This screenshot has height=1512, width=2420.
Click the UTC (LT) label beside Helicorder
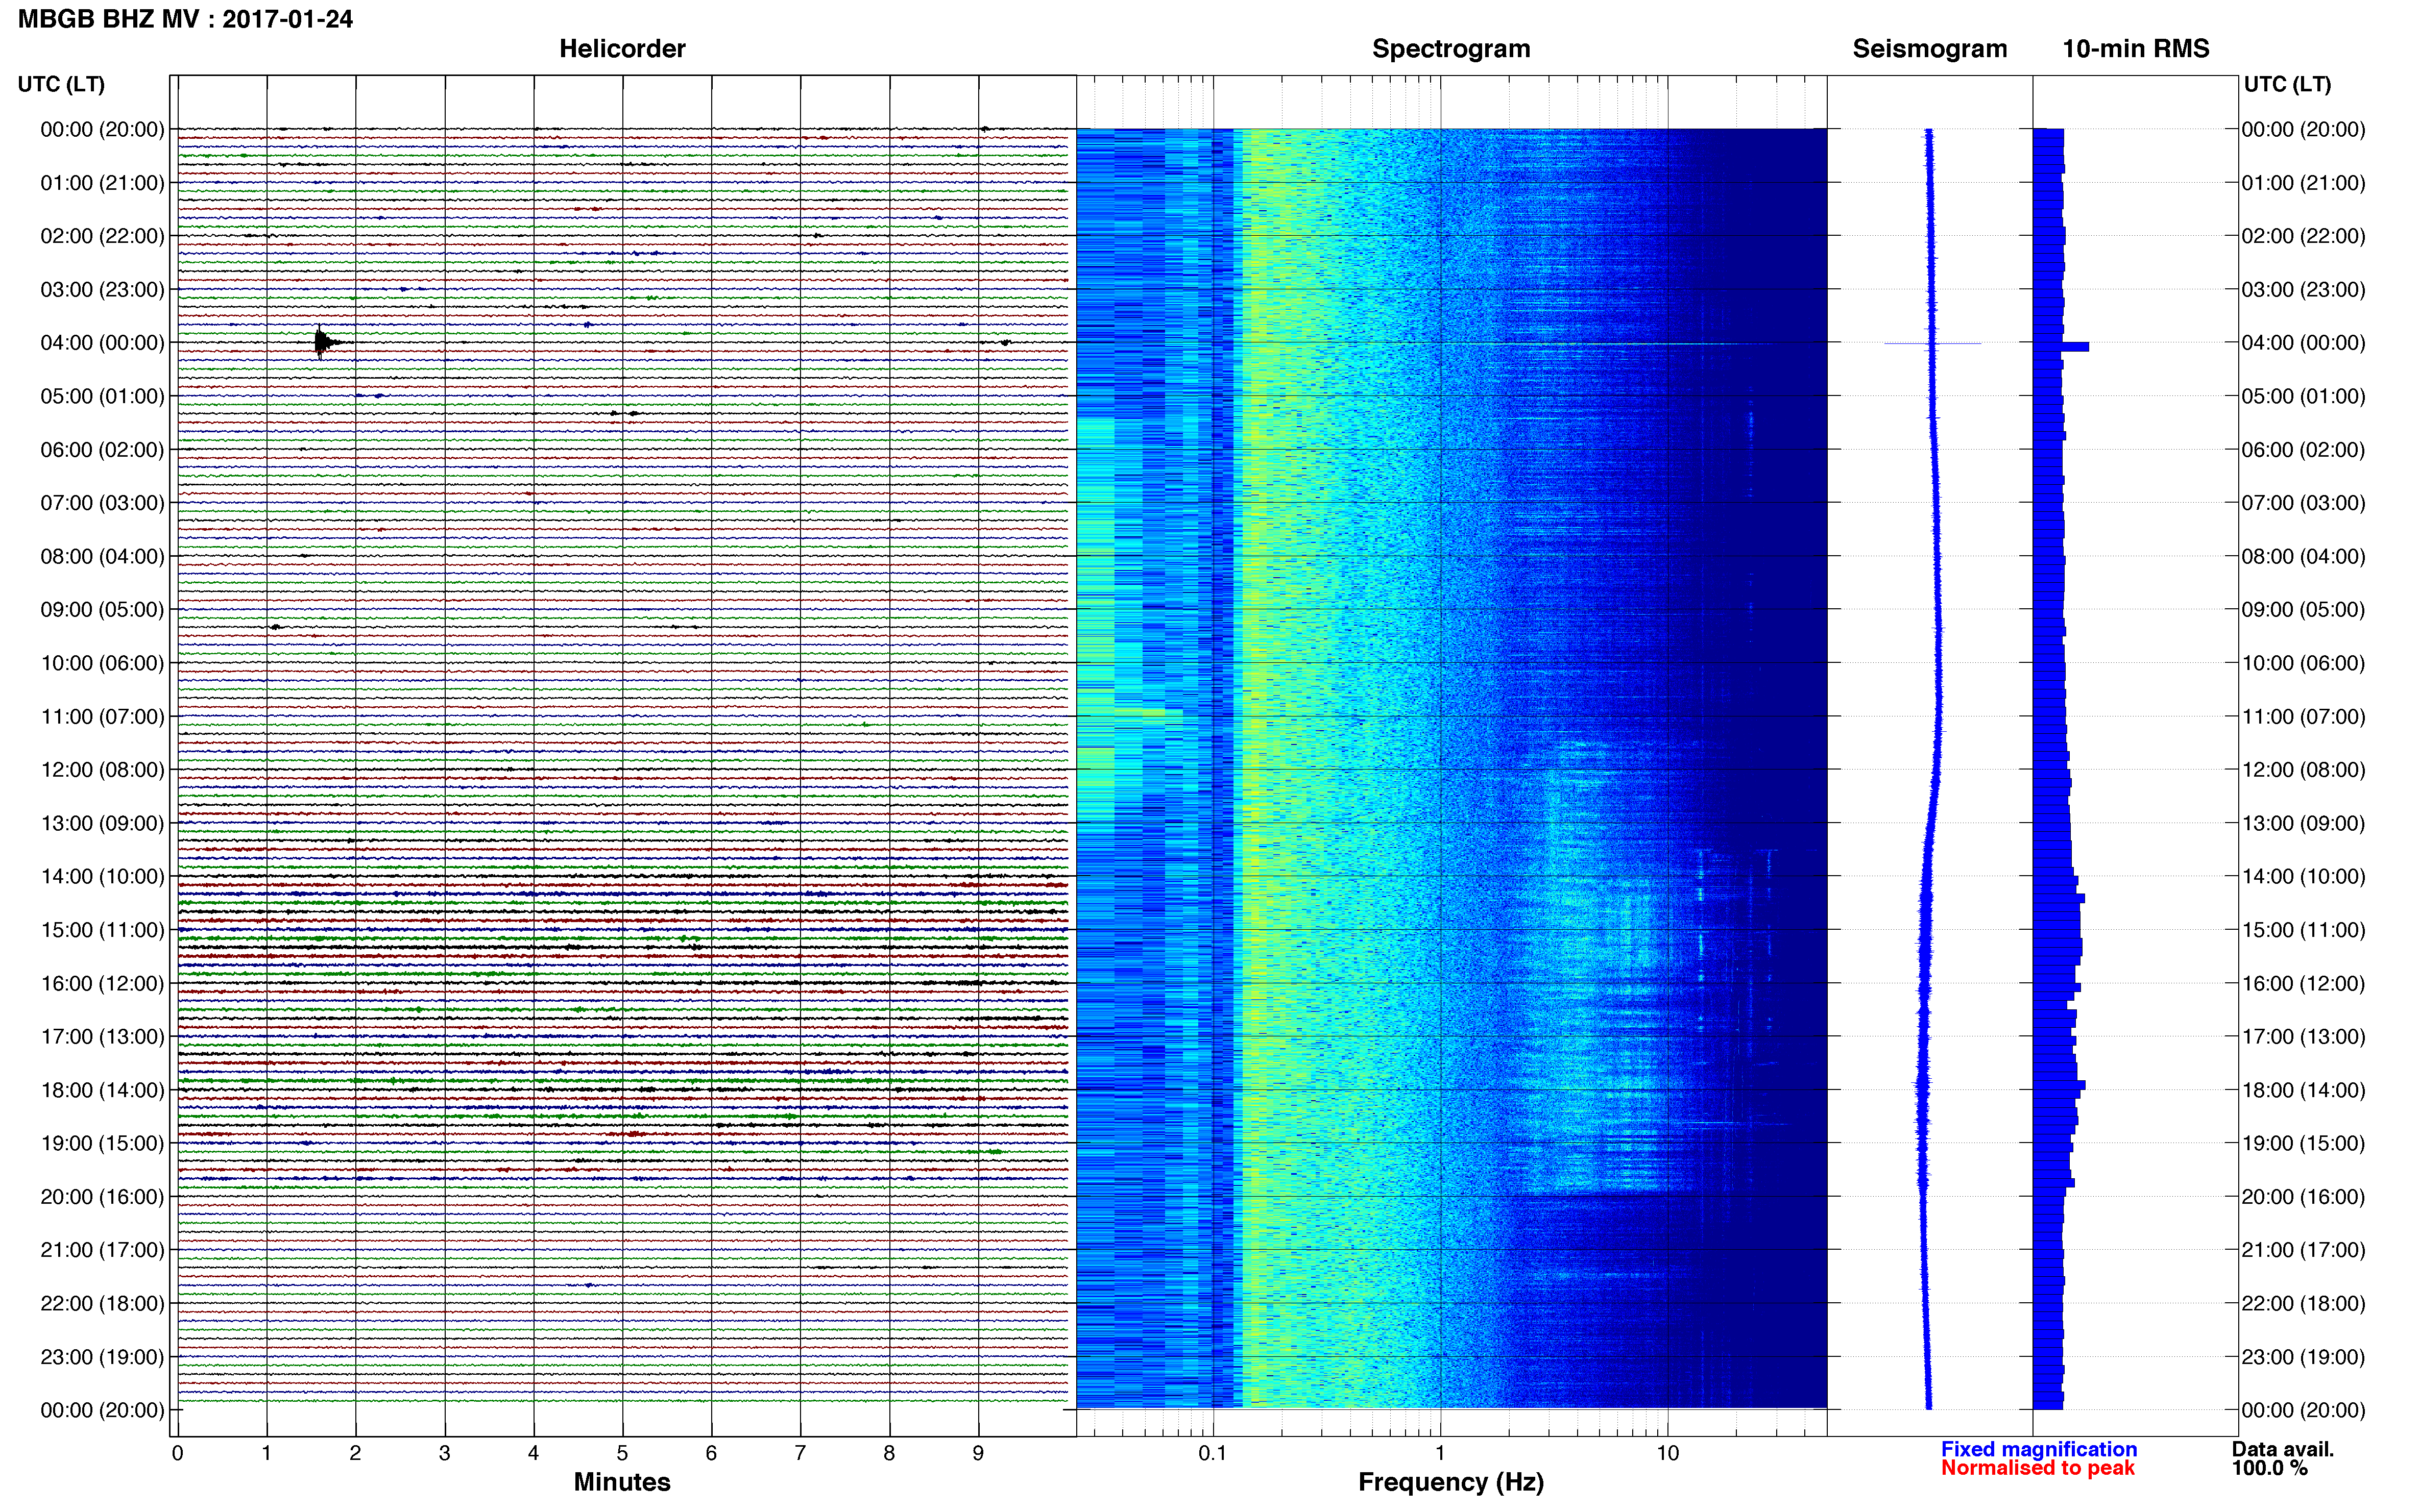pyautogui.click(x=61, y=84)
